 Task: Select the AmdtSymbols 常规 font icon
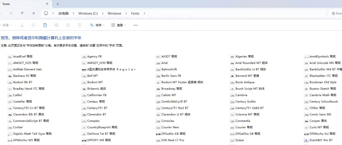[x=306, y=57]
